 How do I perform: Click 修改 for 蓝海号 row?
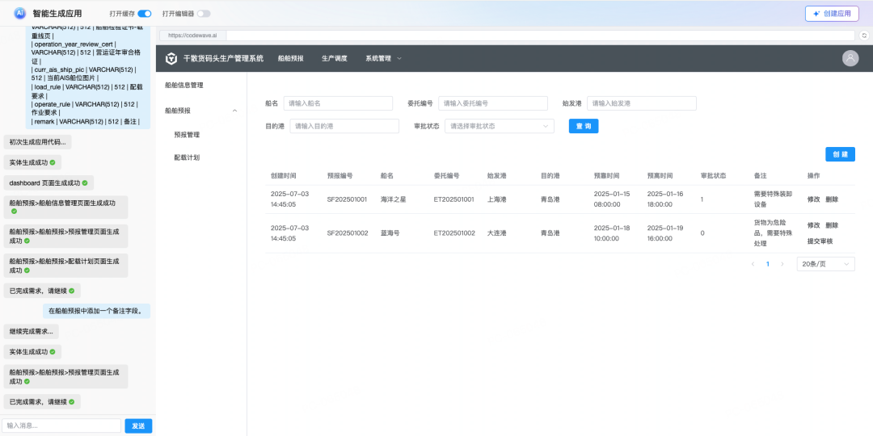click(x=813, y=225)
